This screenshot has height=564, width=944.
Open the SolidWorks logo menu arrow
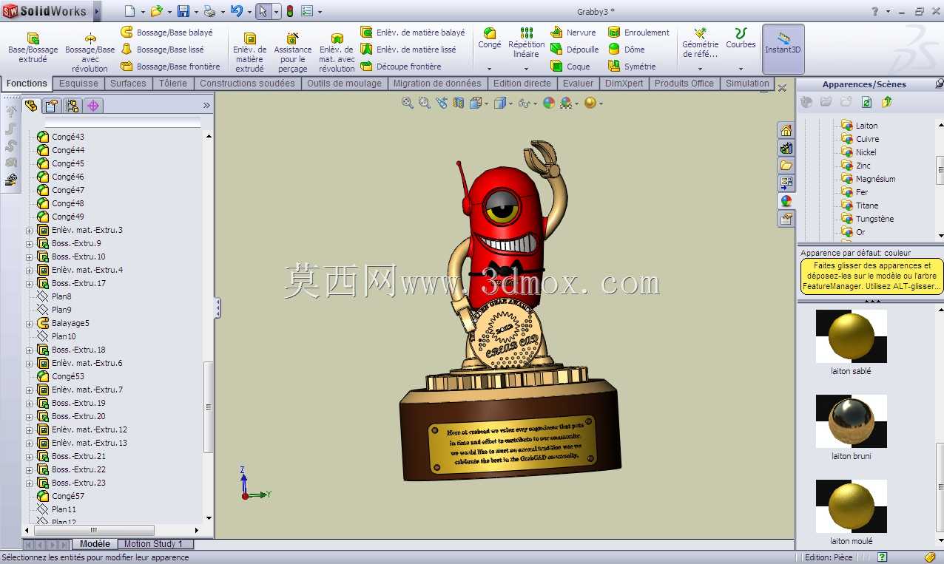(97, 11)
